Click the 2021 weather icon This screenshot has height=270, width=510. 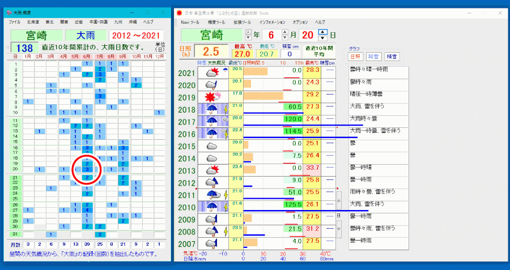pos(212,72)
